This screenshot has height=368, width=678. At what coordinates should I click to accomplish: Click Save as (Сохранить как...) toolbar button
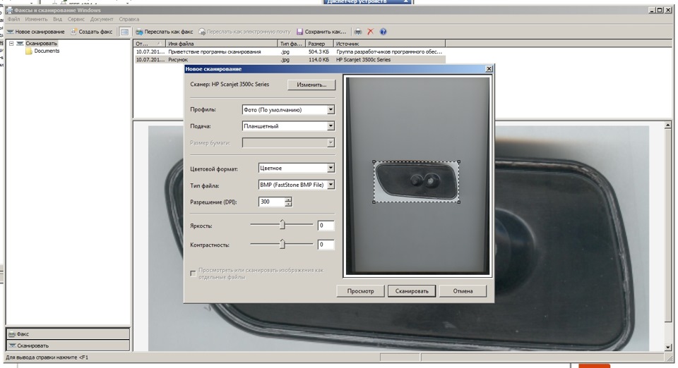pyautogui.click(x=321, y=32)
